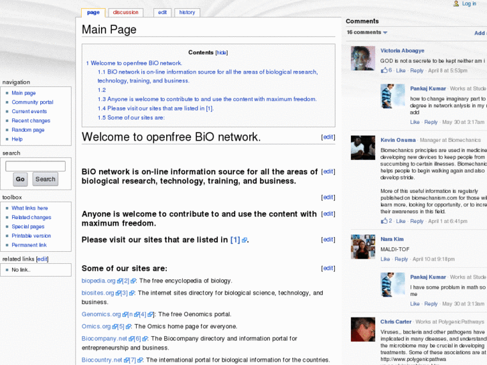Edit the related links section
This screenshot has height=365, width=487.
42,259
